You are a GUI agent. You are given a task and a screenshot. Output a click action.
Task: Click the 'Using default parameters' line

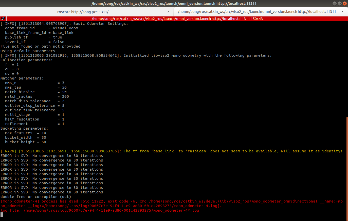[28, 51]
